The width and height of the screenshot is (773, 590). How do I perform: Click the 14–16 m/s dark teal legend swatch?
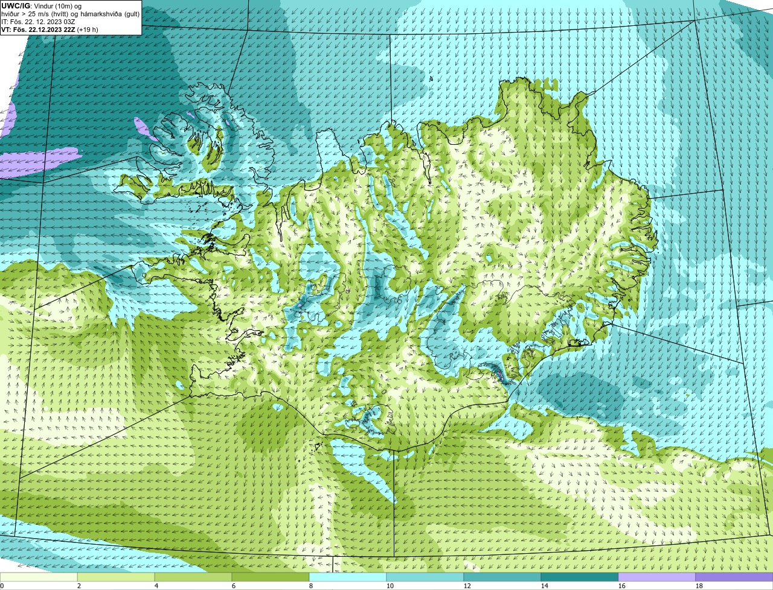[x=580, y=577]
